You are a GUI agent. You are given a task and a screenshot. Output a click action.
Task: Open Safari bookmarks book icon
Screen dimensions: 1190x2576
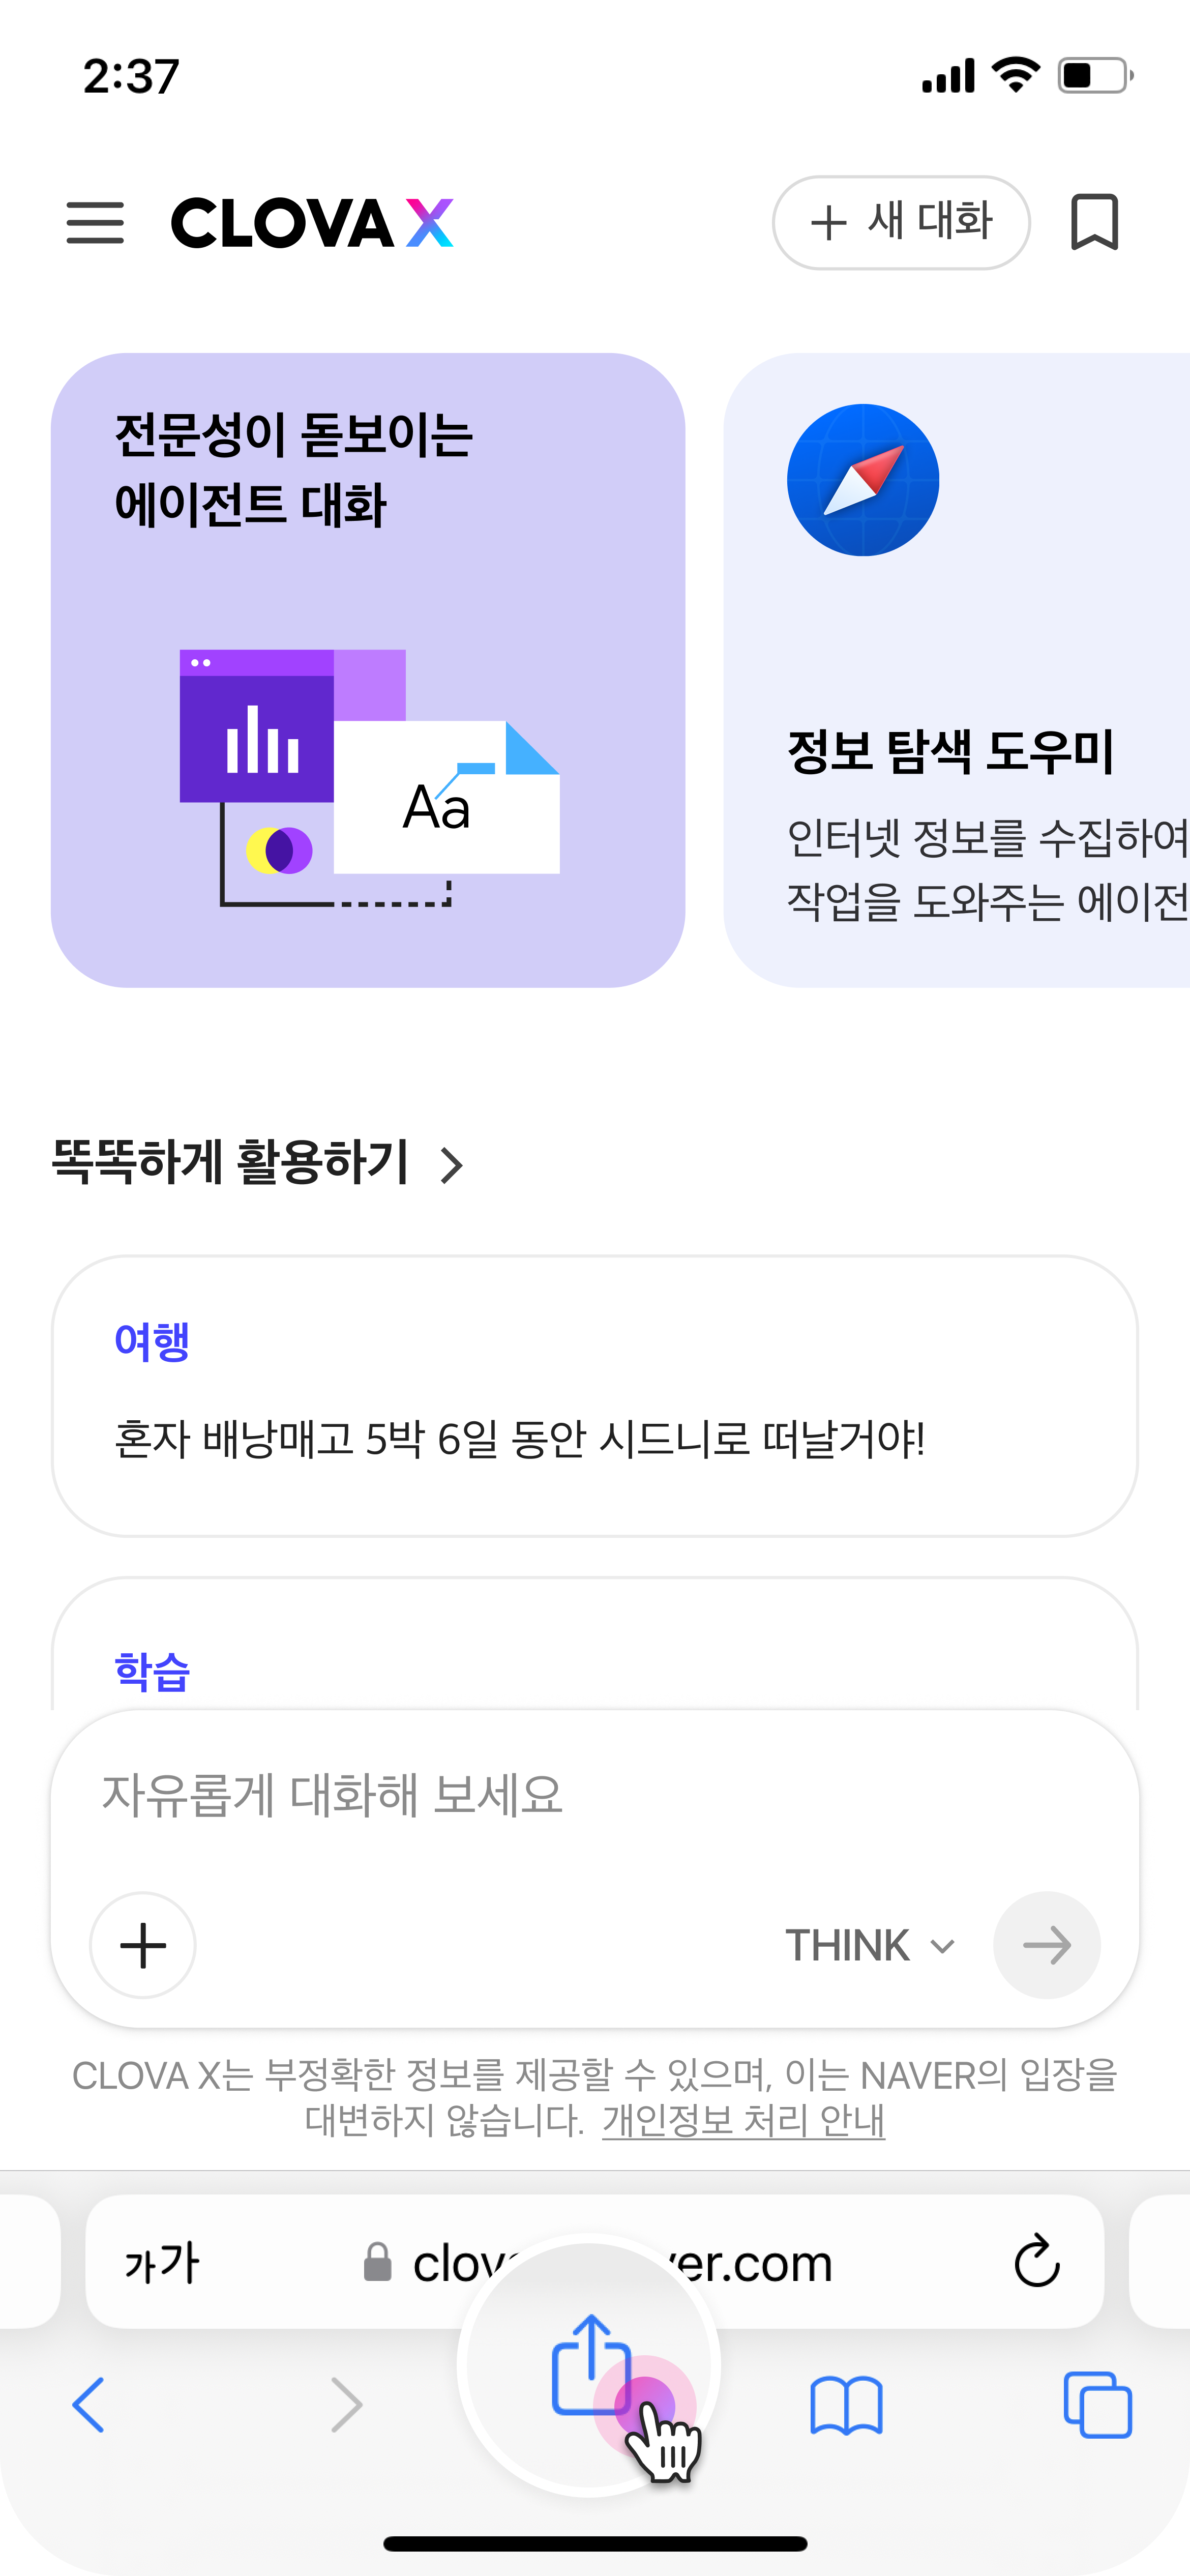[846, 2404]
